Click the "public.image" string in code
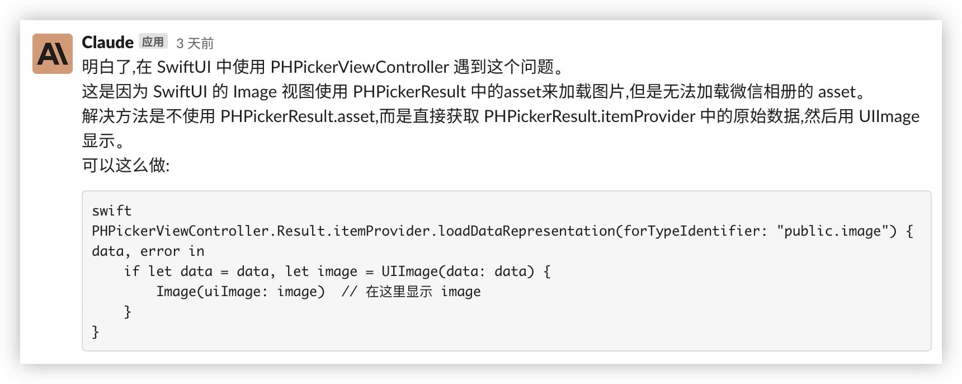Screen dimensions: 962x384 pos(837,231)
